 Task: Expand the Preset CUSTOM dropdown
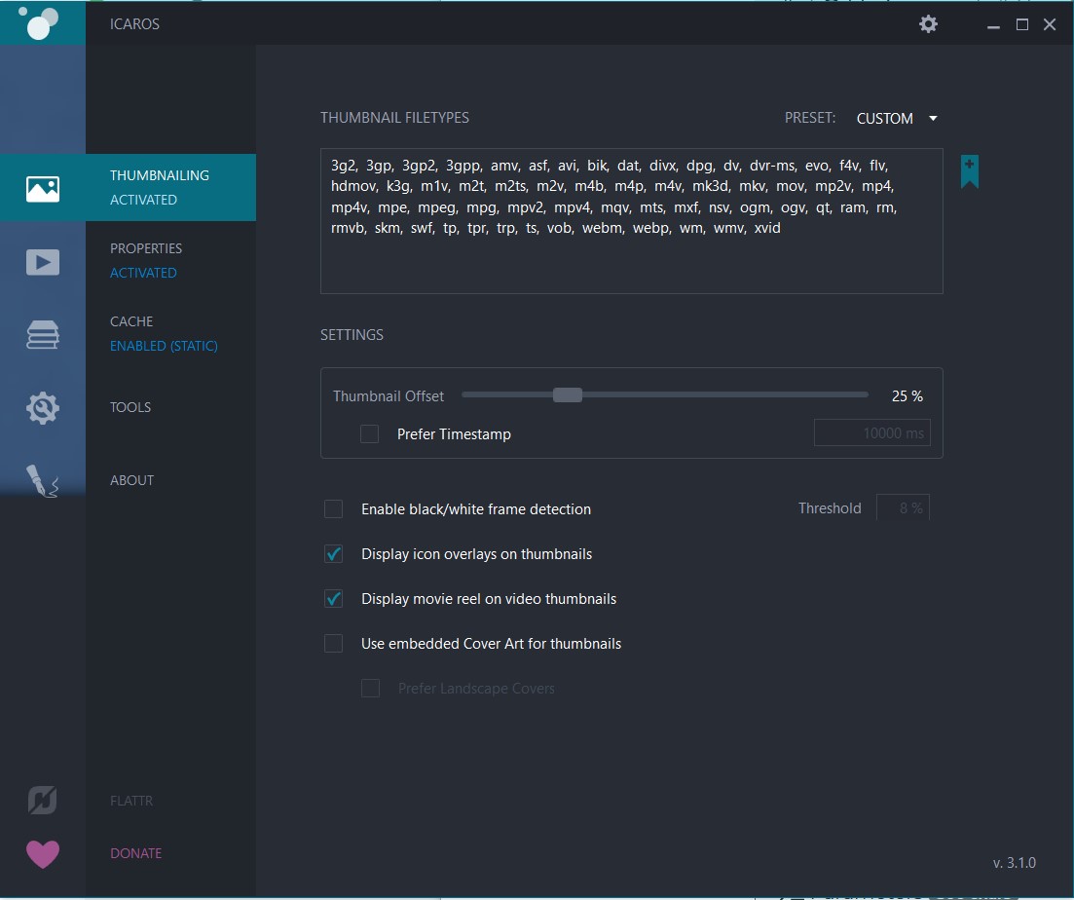(x=897, y=119)
